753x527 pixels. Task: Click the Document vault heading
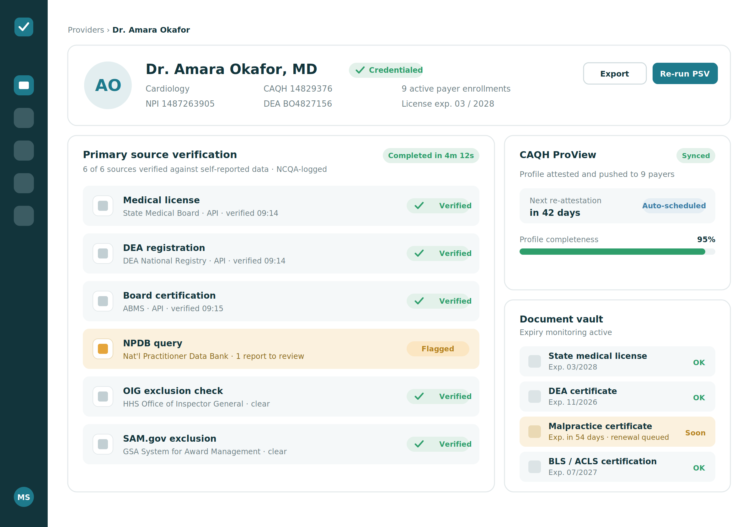tap(561, 319)
